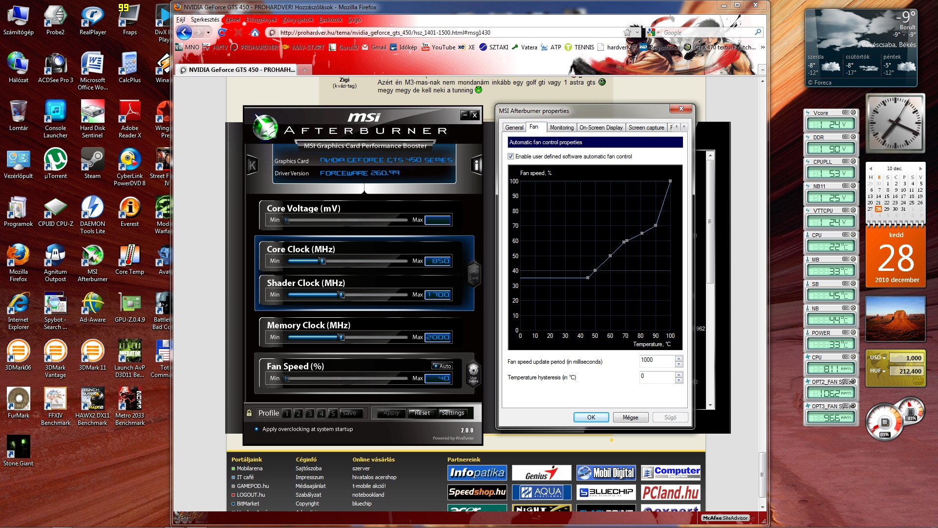Screen dimensions: 938x528
Task: Launch CPUID CPU-Z from desktop
Action: click(x=55, y=212)
